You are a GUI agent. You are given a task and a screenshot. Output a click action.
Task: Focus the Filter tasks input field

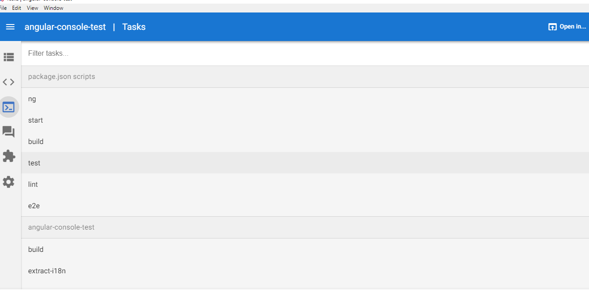[305, 53]
